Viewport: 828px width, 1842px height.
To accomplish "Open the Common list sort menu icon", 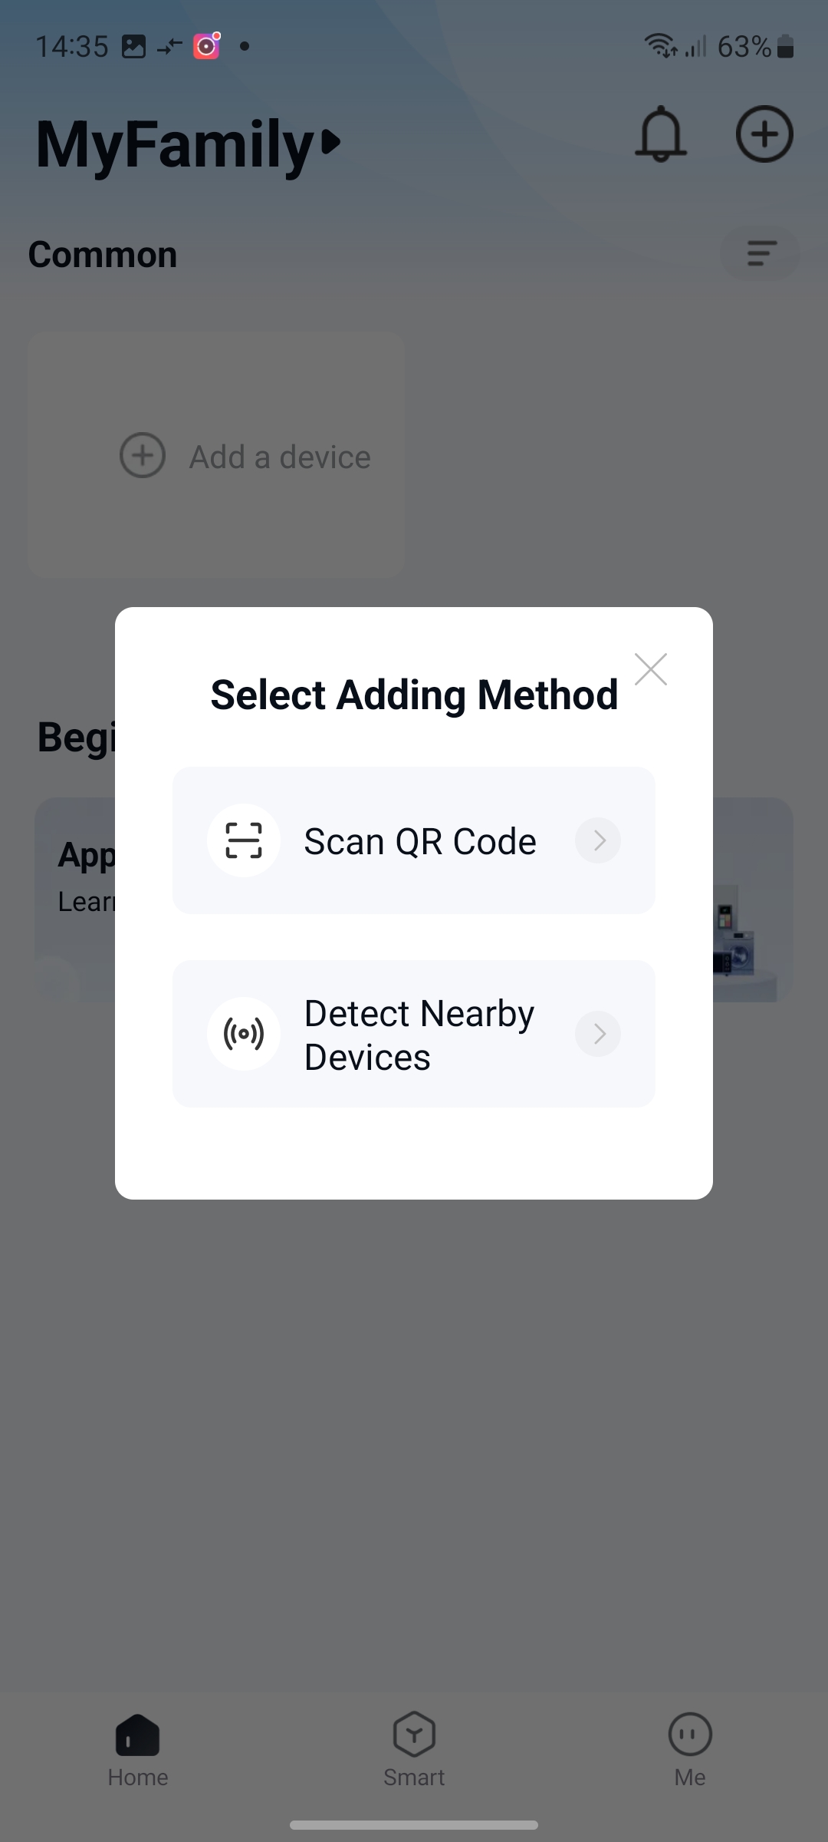I will coord(761,253).
